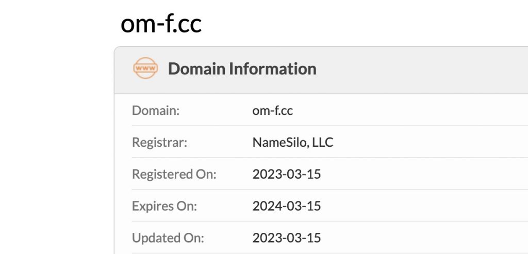The height and width of the screenshot is (254, 528).
Task: Select the expiry date 2024-03-15
Action: pos(287,206)
